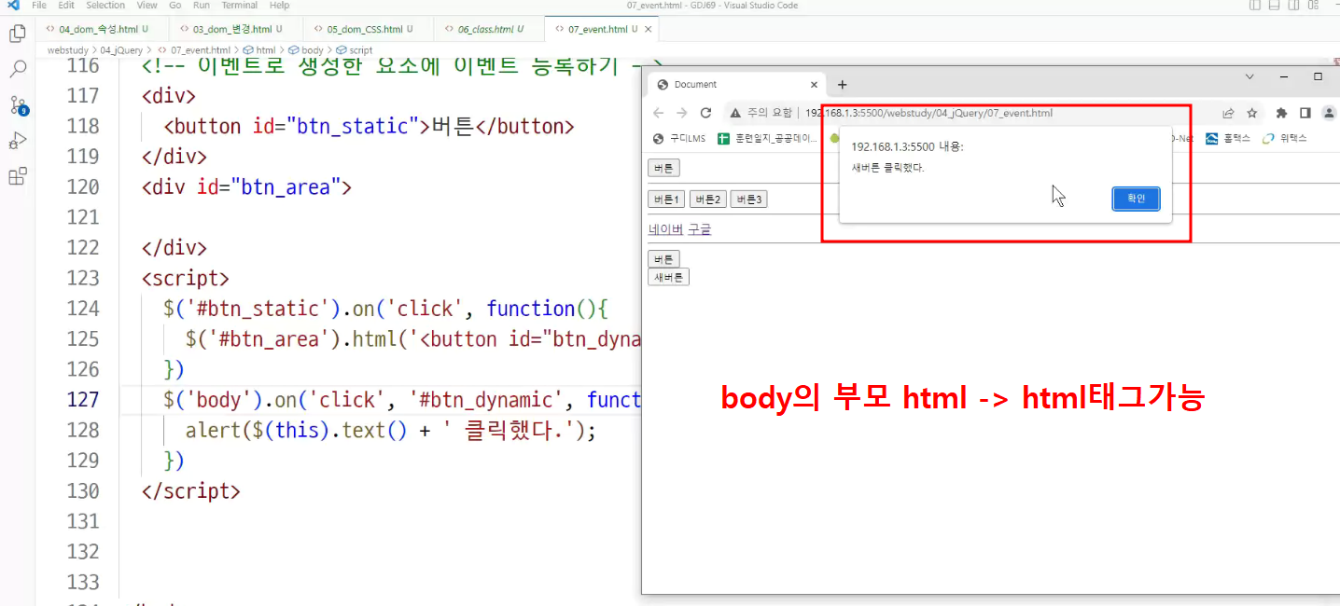Viewport: 1340px width, 606px height.
Task: Click the 버튼2 button on the page
Action: pos(707,200)
